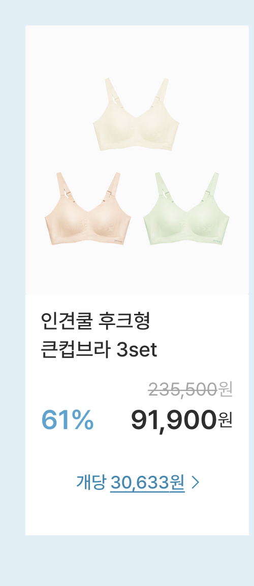This screenshot has width=254, height=586.
Task: Click the small gray 원 after 235,500
Action: click(226, 390)
